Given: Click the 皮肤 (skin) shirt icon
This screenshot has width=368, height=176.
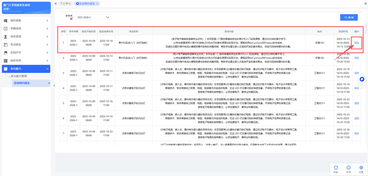Looking at the screenshot, I should 335,168.
